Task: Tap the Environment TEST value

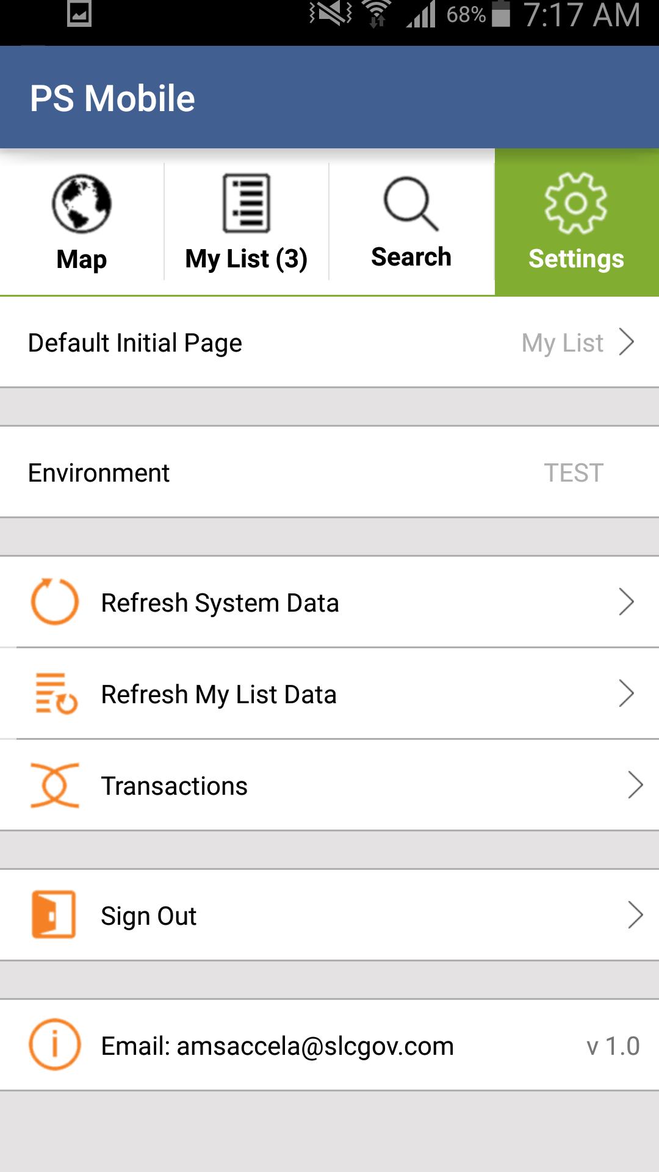Action: click(574, 473)
